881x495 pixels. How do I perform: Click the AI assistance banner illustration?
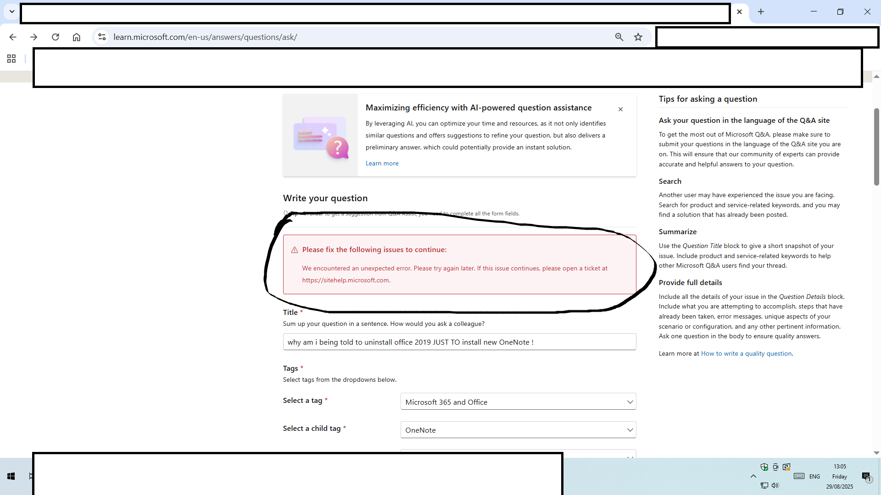321,136
